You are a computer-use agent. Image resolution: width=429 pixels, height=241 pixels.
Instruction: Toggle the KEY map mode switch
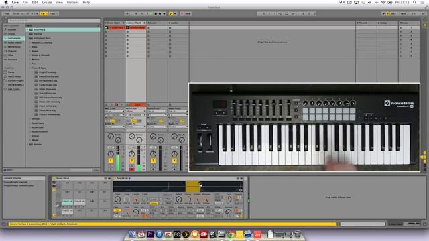coord(393,13)
